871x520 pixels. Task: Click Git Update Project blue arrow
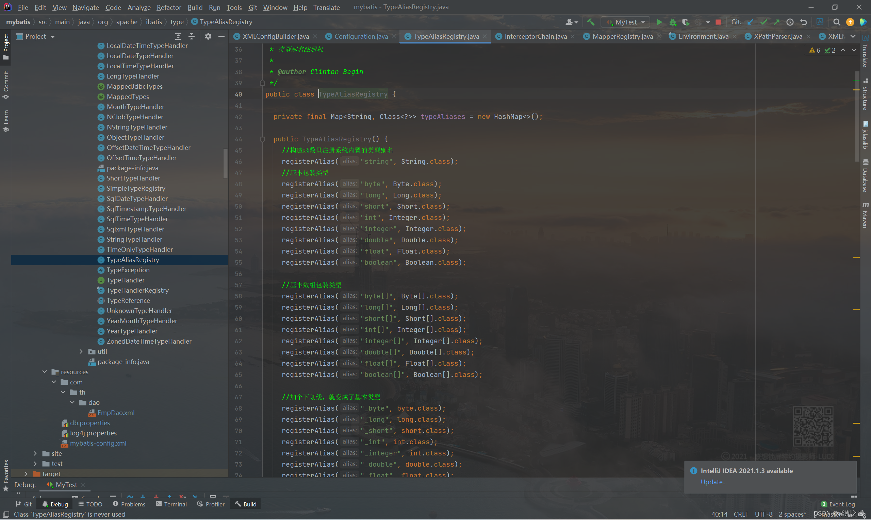coord(750,22)
